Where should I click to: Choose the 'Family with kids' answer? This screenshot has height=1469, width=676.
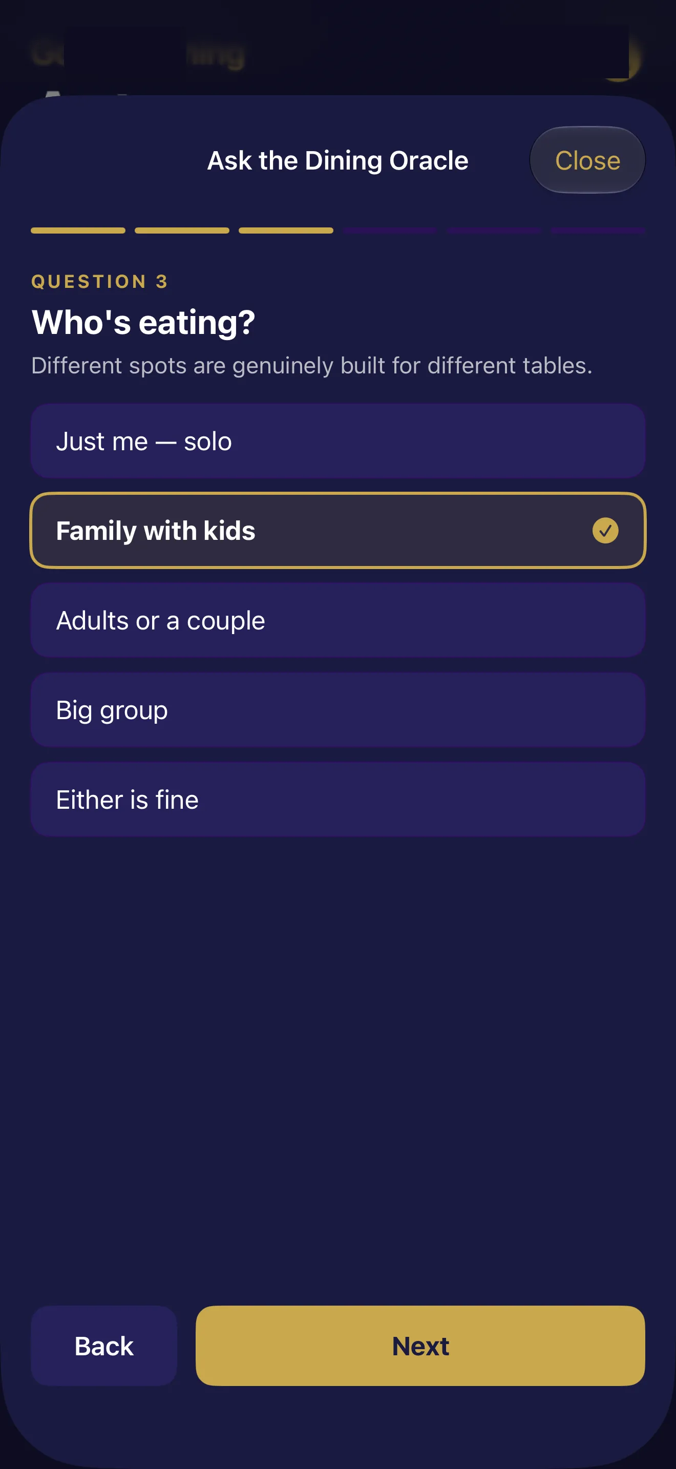(x=338, y=530)
